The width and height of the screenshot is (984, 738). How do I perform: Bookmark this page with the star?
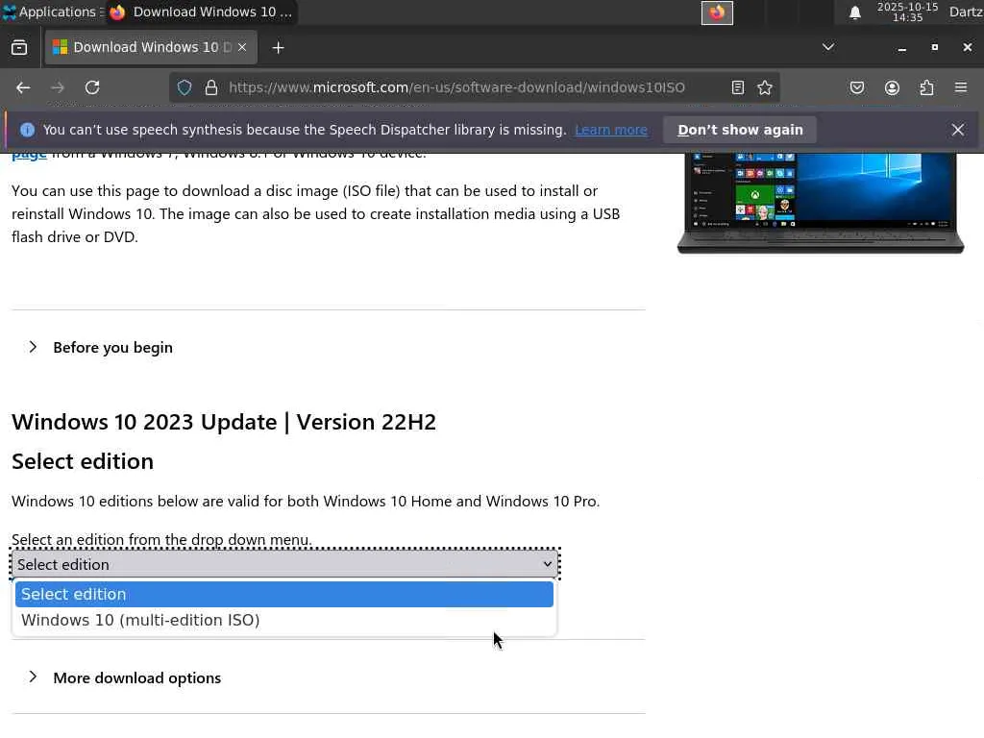coord(765,87)
